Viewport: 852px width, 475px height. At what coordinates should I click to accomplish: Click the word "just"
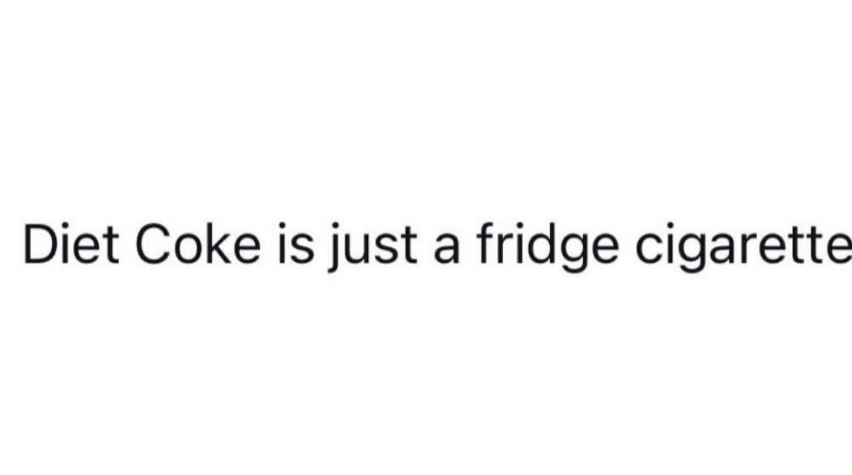click(371, 247)
